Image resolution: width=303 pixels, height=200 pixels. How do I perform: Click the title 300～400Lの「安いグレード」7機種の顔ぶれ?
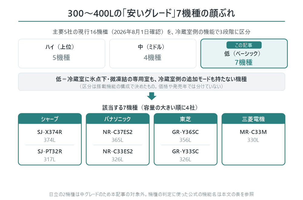[x=151, y=13]
